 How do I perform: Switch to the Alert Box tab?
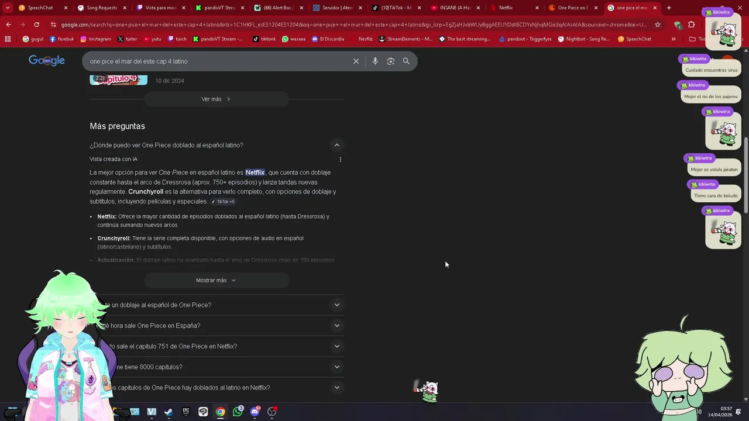click(x=279, y=8)
